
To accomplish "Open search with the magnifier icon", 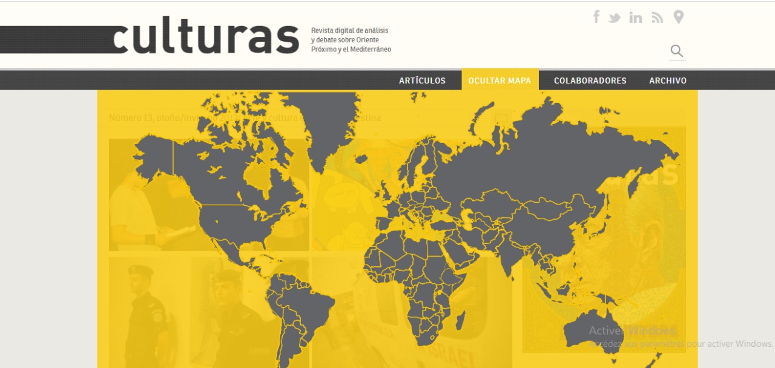I will click(x=677, y=51).
